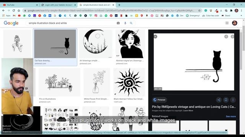This screenshot has width=245, height=137.
Task: Open the Learn More copyright link
Action: [x=188, y=111]
